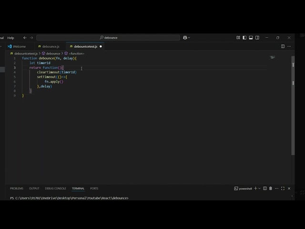The image size is (305, 229).
Task: Click 'clearTimeout(timerId)' in the editor
Action: pos(57,72)
